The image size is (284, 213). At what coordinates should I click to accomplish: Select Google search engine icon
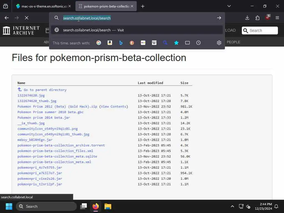click(99, 43)
